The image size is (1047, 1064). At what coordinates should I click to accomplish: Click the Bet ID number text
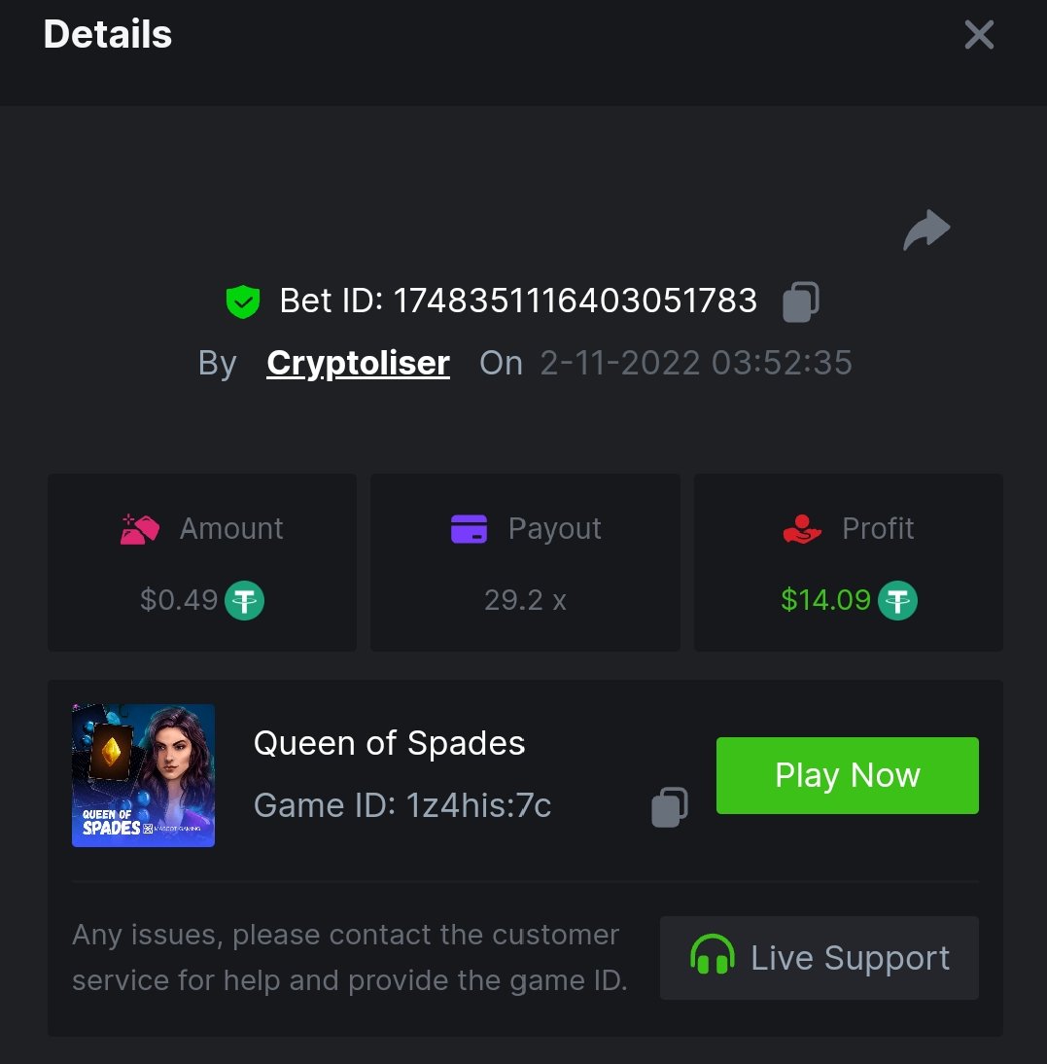[x=575, y=301]
